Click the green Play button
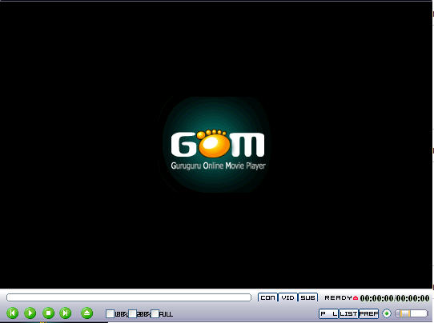The height and width of the screenshot is (323, 434). 30,313
